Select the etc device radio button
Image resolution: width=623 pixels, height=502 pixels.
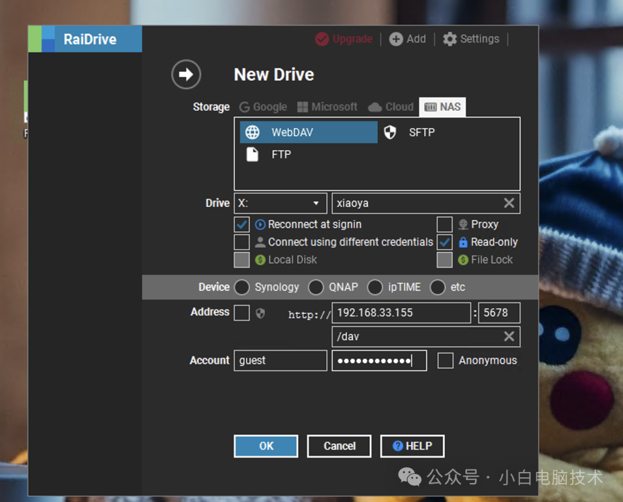(x=437, y=287)
